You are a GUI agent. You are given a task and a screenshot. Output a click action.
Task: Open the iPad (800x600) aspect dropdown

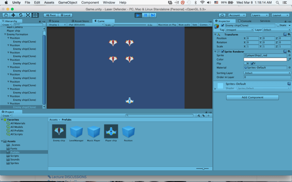coord(86,25)
